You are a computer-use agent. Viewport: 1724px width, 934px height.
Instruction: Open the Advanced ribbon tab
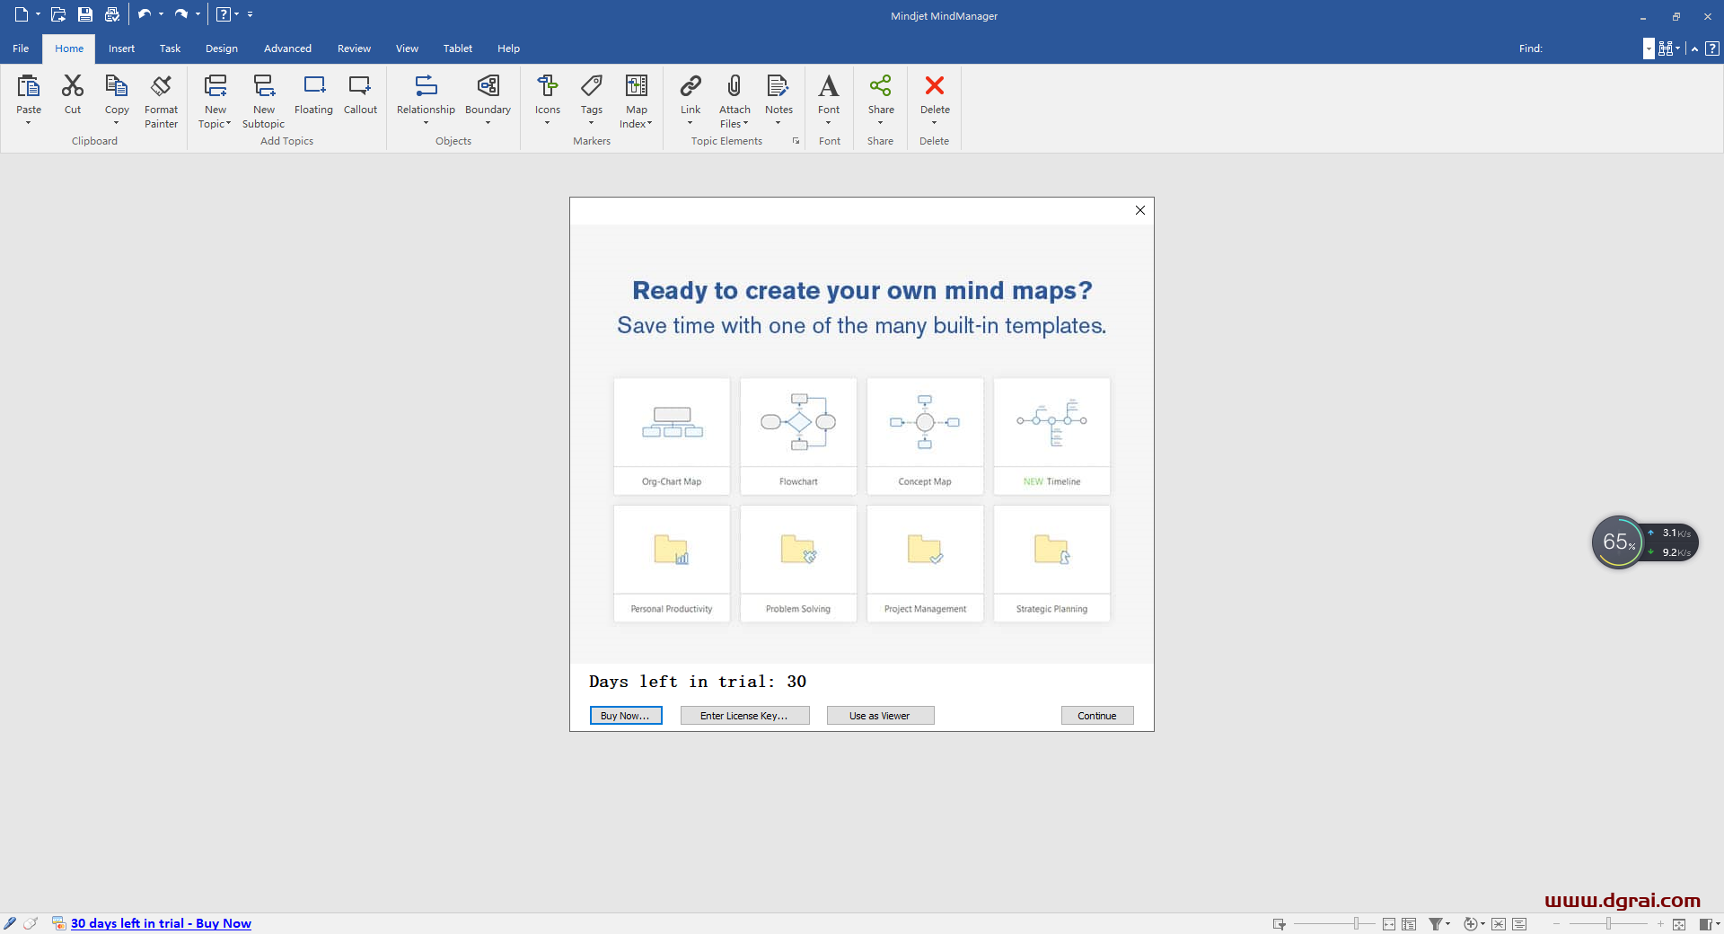tap(287, 48)
